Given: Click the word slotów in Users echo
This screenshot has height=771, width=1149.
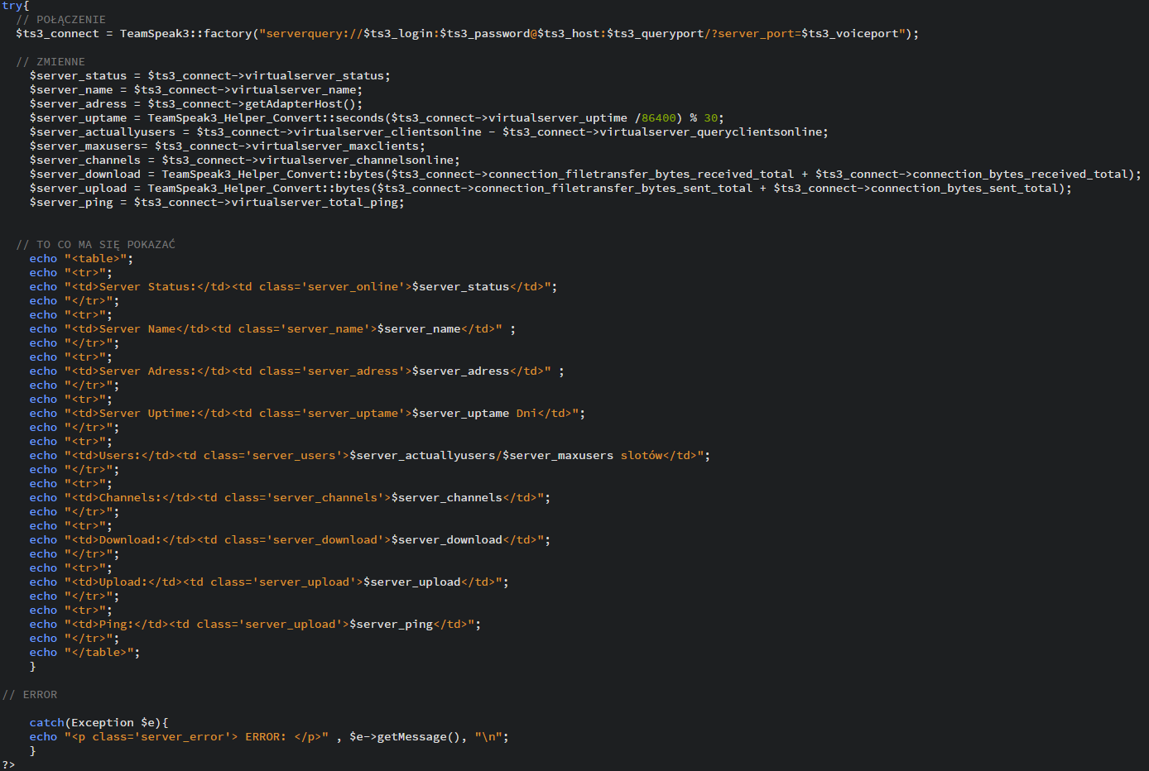Looking at the screenshot, I should (x=642, y=456).
